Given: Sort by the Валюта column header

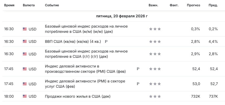Looking at the screenshot, I should pyautogui.click(x=29, y=5).
